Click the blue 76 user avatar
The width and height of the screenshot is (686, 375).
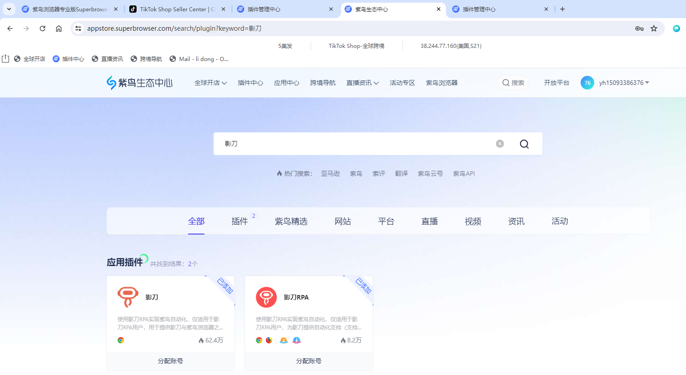pyautogui.click(x=587, y=83)
